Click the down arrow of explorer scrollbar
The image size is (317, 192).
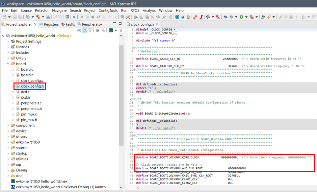(x=121, y=187)
